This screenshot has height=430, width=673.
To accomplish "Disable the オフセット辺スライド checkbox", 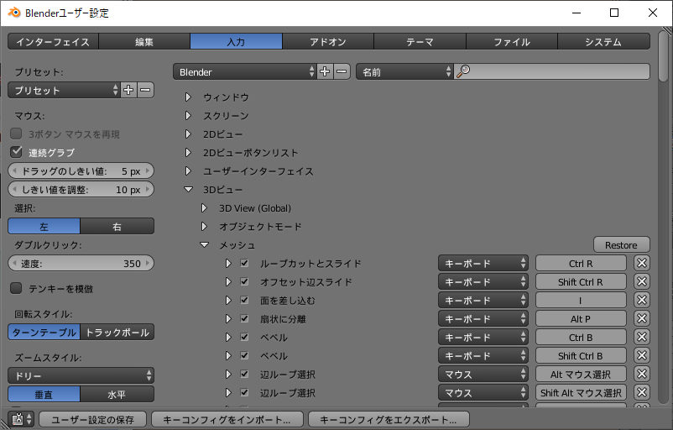I will point(244,281).
